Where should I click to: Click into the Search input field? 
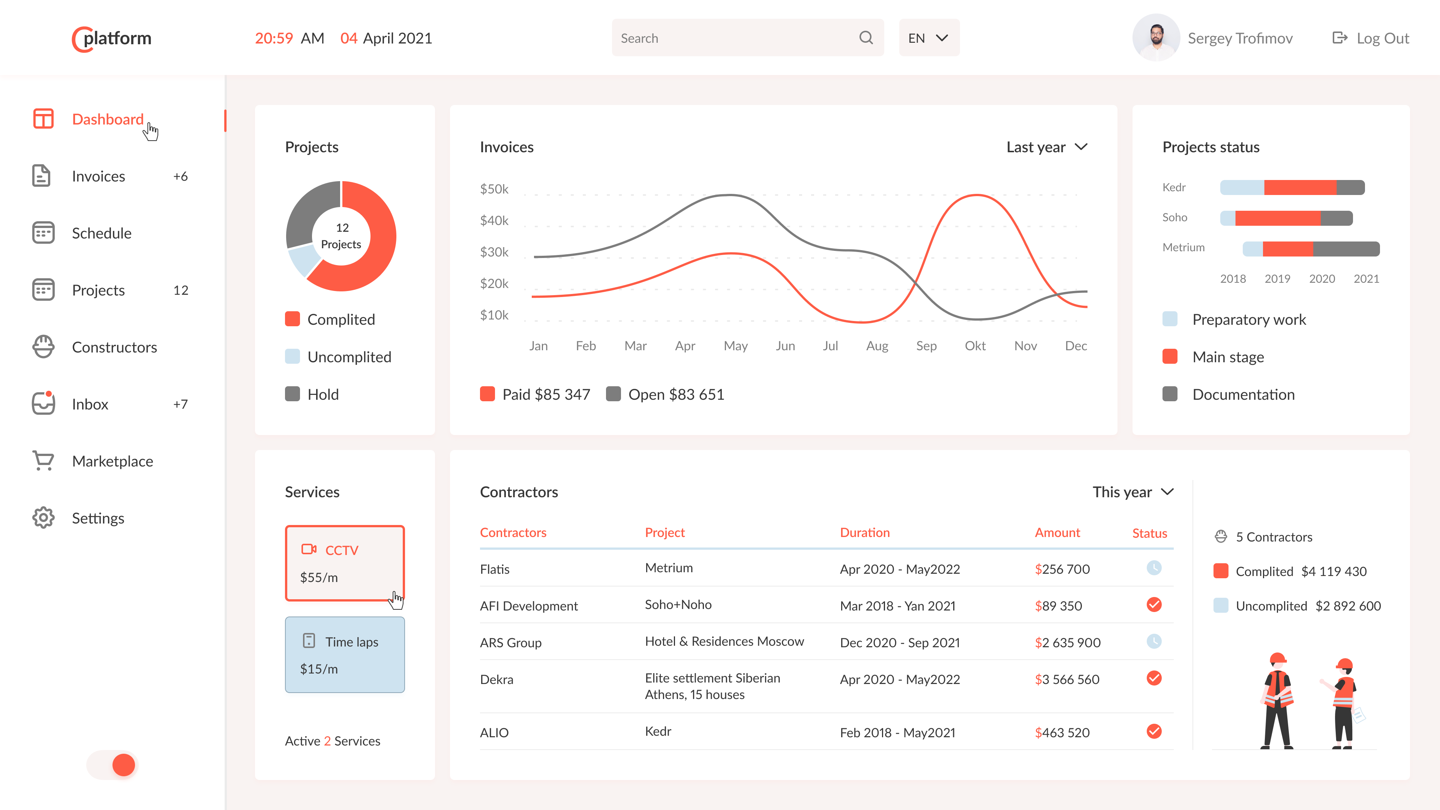[732, 38]
